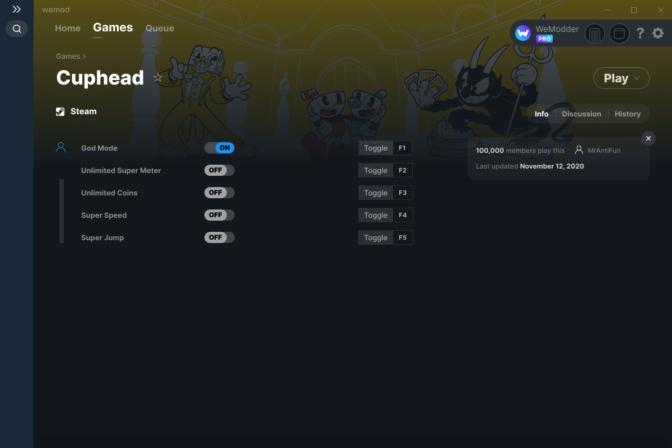
Task: Turn off God Mode toggle
Action: pos(220,148)
